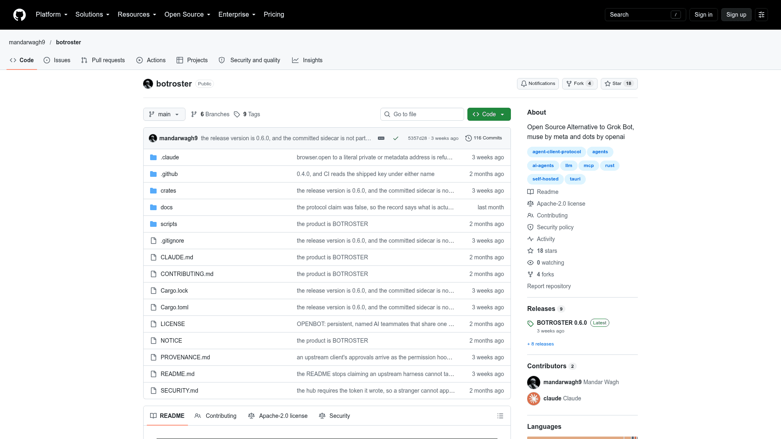This screenshot has width=781, height=439.
Task: Click the GitHub logo icon
Action: [x=20, y=15]
